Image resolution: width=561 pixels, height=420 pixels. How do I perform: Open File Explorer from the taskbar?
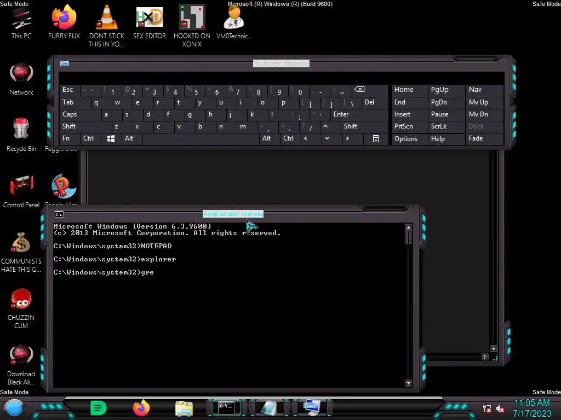(x=184, y=408)
